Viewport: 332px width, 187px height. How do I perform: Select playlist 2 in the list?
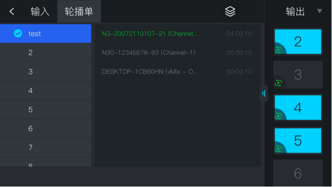tap(46, 52)
